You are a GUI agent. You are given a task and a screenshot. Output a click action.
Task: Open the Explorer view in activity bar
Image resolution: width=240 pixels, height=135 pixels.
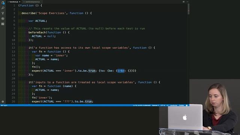coord(3,3)
